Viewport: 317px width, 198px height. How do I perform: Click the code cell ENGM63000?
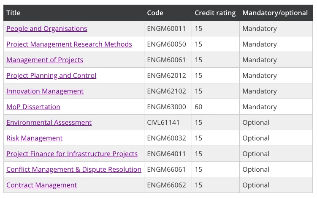pos(166,107)
